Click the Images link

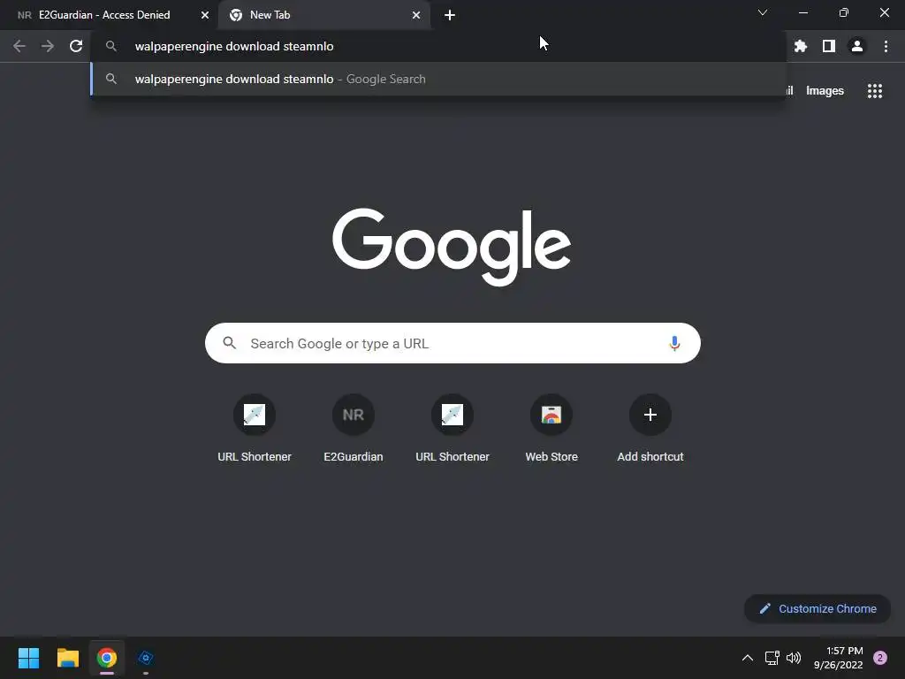click(825, 91)
